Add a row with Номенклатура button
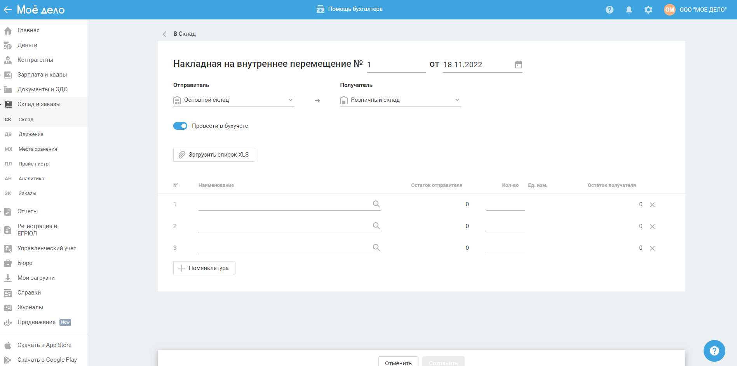The width and height of the screenshot is (737, 366). 204,268
